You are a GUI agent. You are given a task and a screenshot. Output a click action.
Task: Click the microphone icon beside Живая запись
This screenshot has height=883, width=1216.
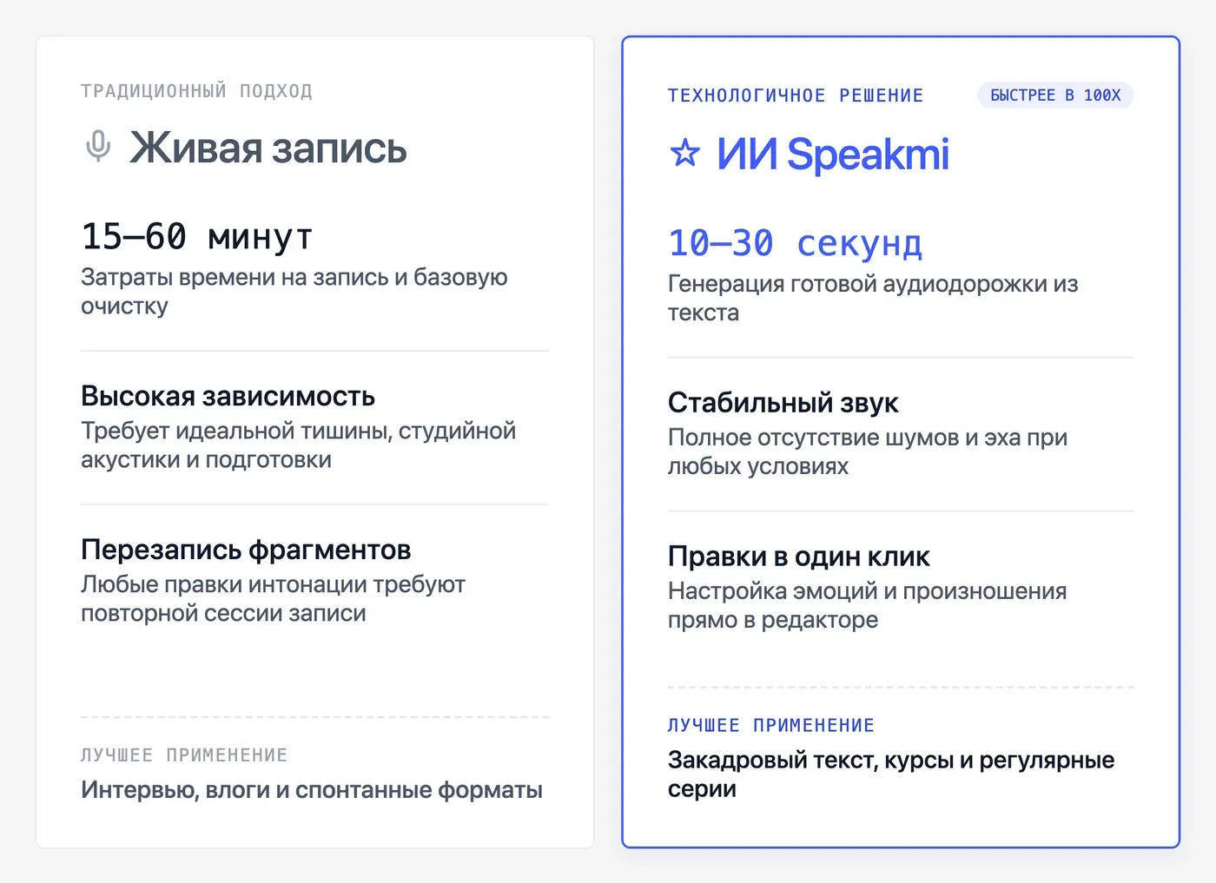click(x=99, y=147)
